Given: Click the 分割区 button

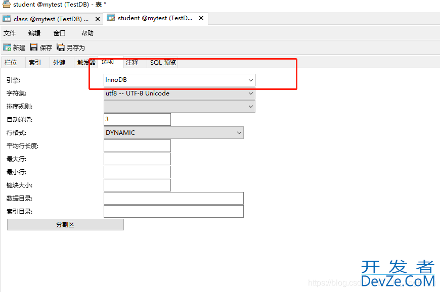Looking at the screenshot, I should click(x=65, y=225).
